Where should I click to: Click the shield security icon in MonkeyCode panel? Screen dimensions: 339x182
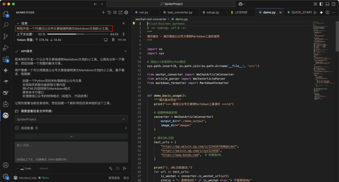tap(115, 13)
